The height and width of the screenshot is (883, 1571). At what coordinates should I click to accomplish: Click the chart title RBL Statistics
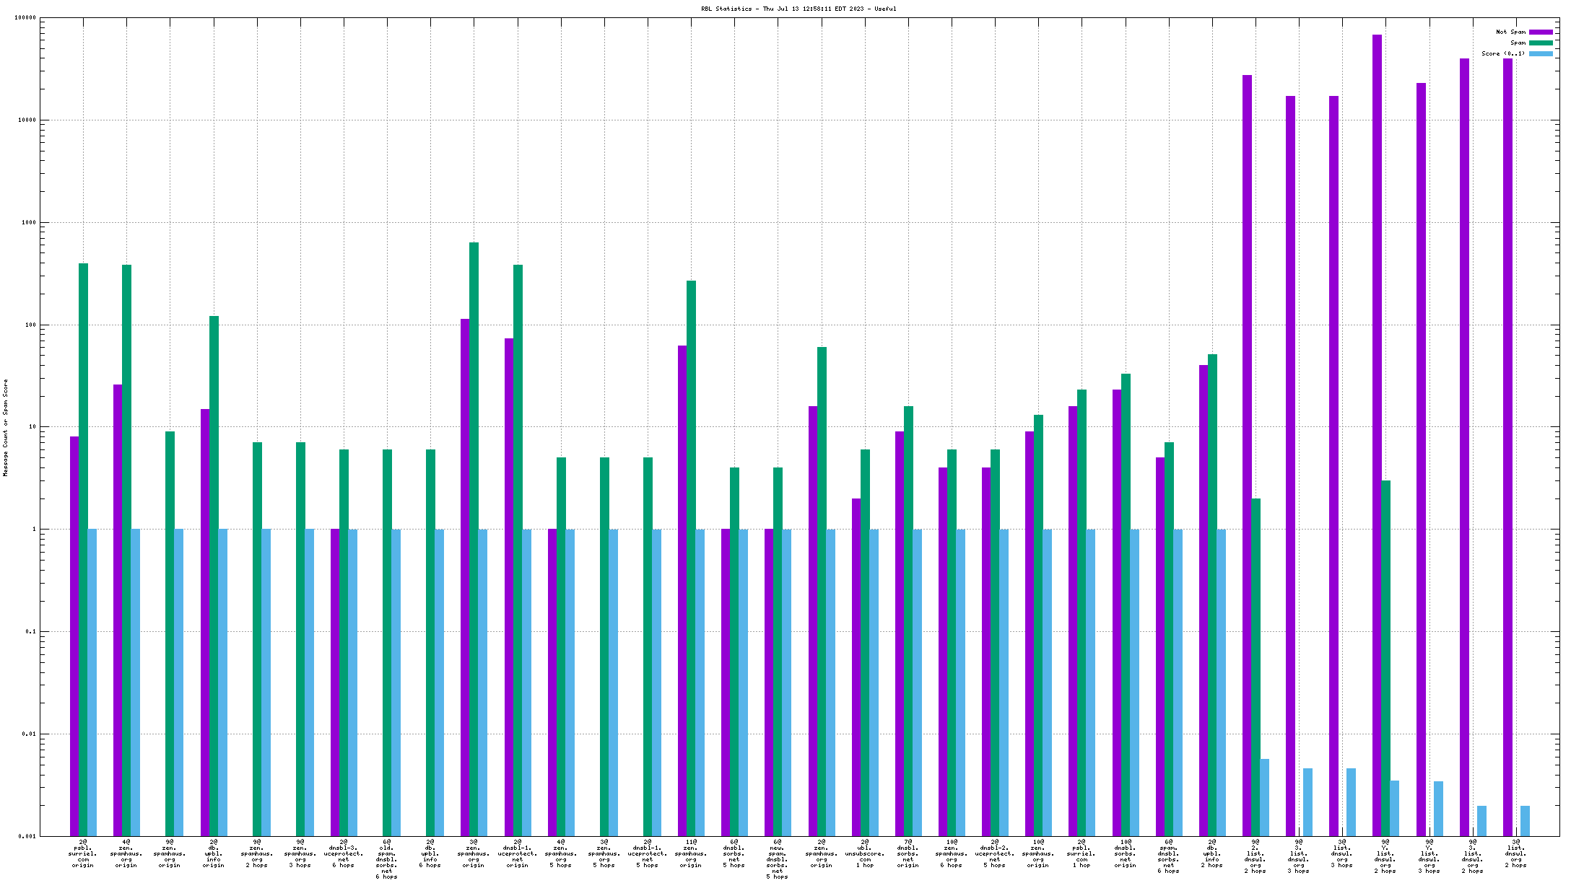pyautogui.click(x=798, y=9)
